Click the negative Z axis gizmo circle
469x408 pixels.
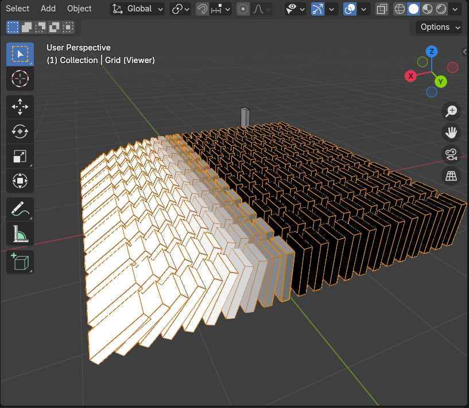tap(432, 92)
